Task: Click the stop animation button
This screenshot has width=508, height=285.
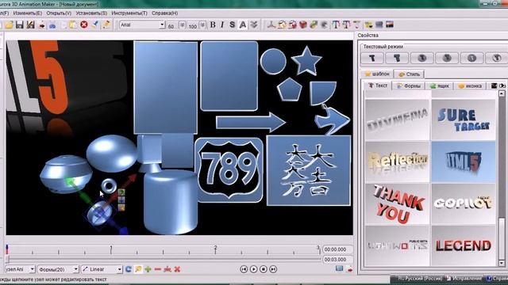Action: (263, 269)
